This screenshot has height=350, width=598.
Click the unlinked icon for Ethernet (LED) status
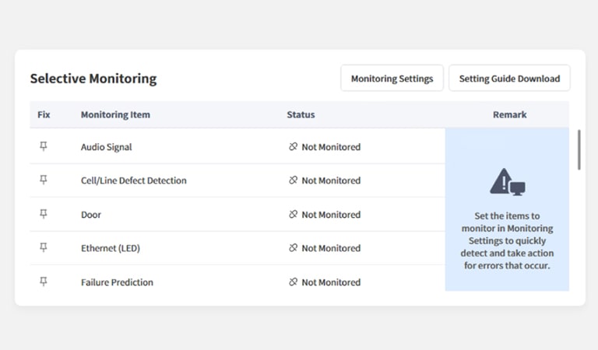coord(293,248)
